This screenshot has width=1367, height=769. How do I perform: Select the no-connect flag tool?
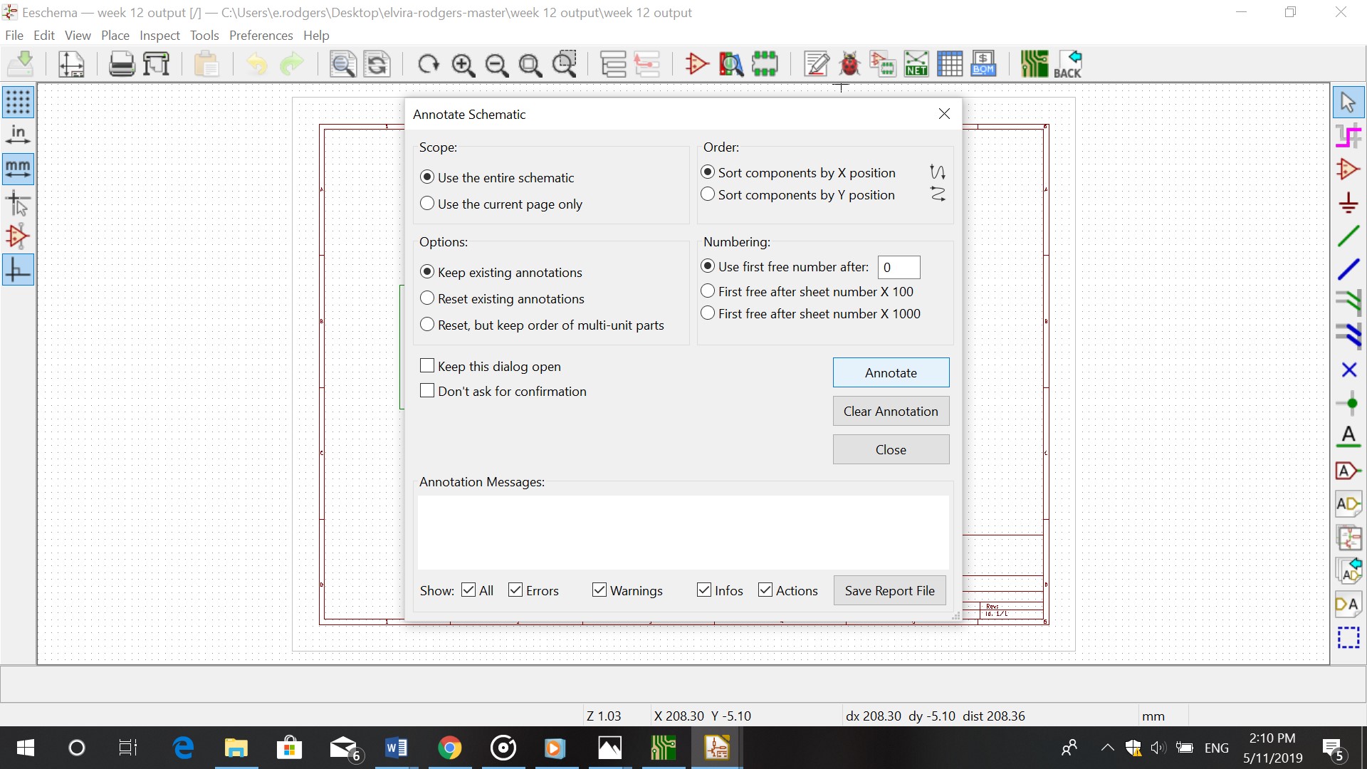pos(1348,370)
